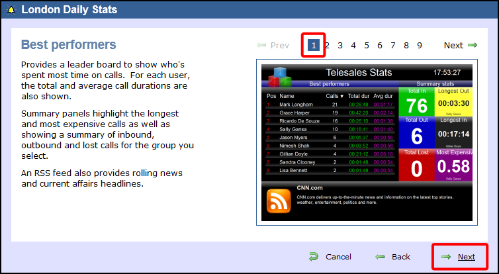Select page 9 in the pager
This screenshot has width=499, height=274.
click(420, 46)
